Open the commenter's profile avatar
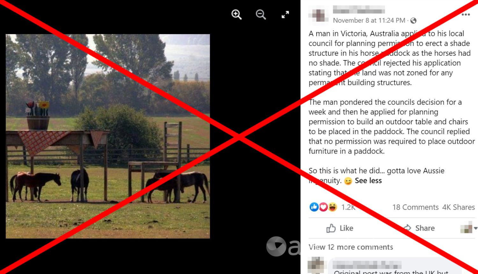Screen dimensions: 478x274 [x=317, y=266]
